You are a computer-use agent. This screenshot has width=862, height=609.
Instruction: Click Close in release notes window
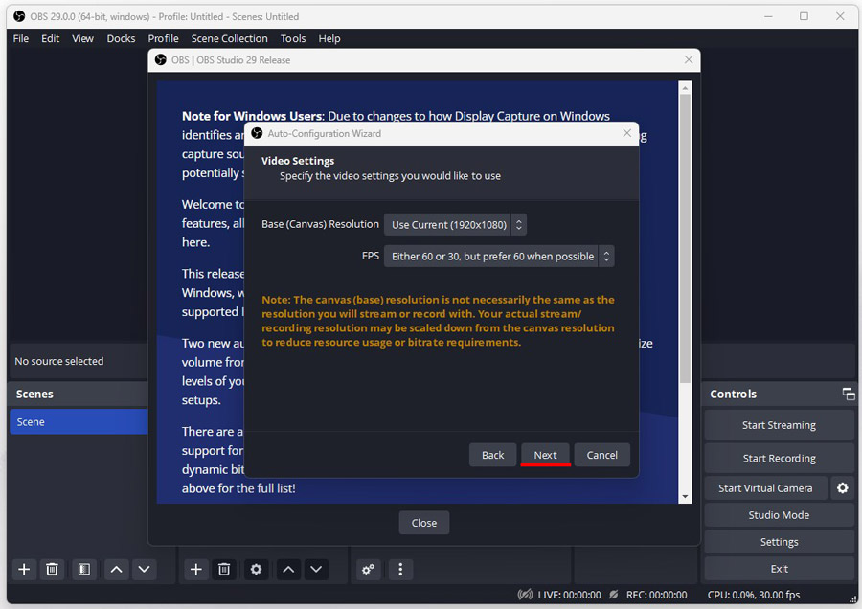[424, 523]
